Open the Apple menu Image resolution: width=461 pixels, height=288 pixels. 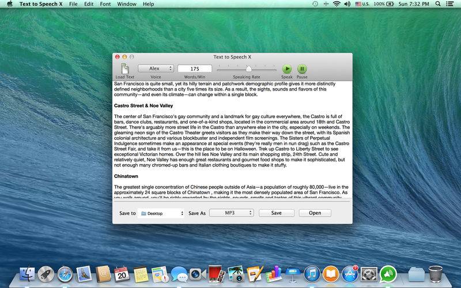point(10,4)
